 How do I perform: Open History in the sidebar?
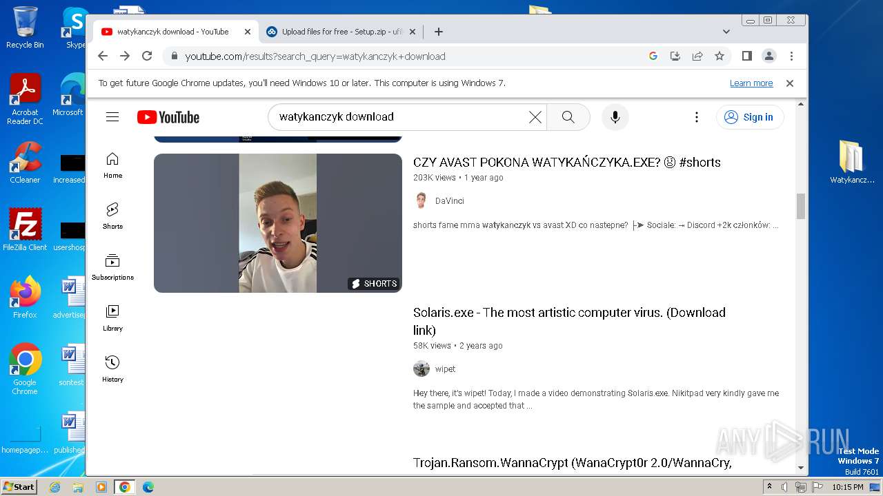point(112,369)
